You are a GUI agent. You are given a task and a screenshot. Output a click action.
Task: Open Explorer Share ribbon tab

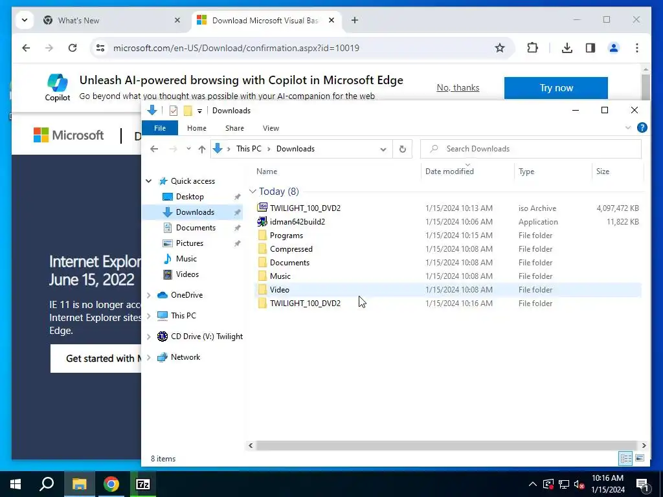click(x=234, y=128)
